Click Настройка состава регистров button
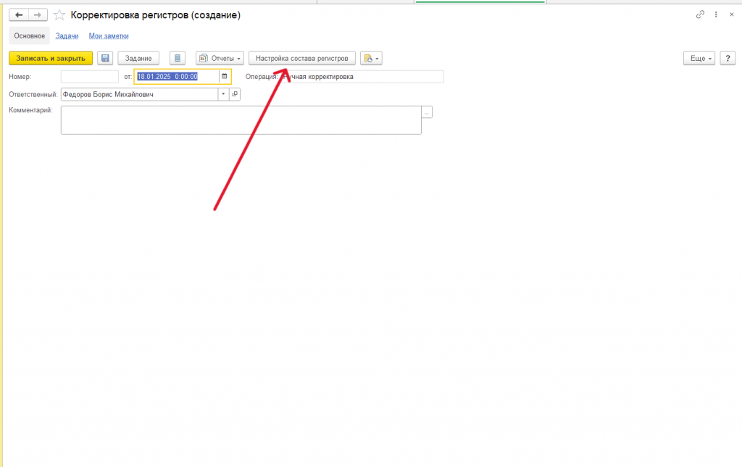742x467 pixels. (302, 58)
